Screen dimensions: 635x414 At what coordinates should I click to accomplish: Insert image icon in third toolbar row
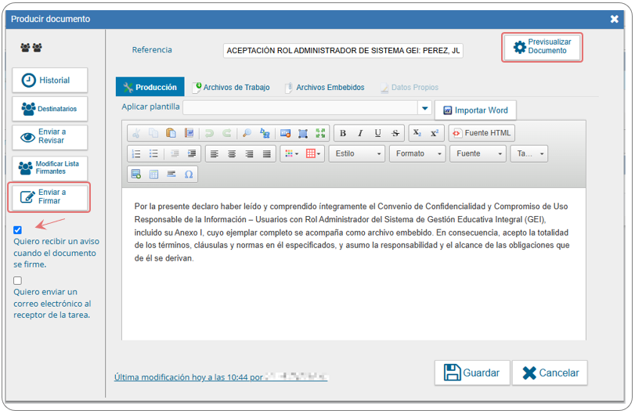click(136, 175)
